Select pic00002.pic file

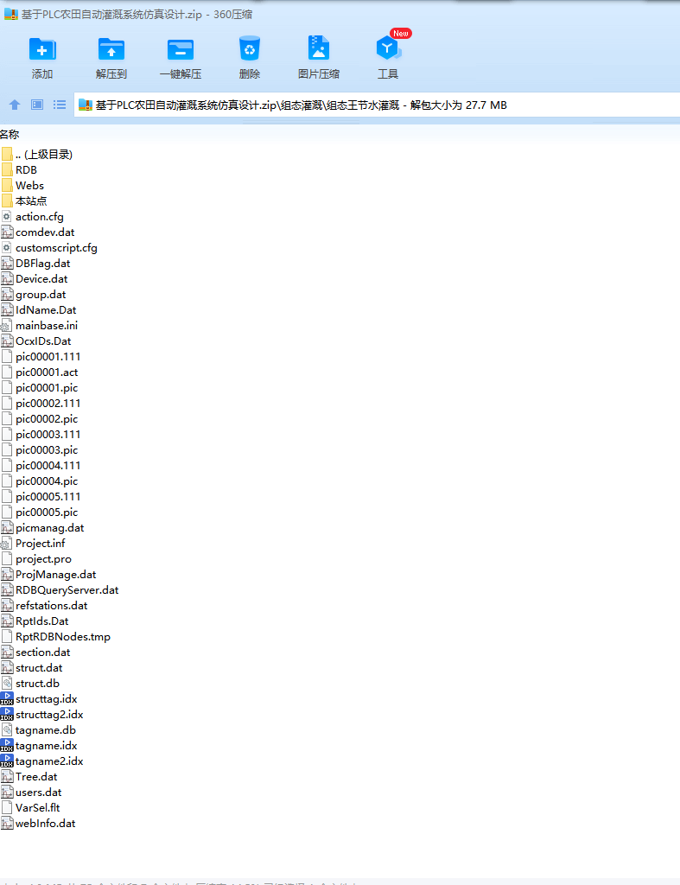[x=47, y=419]
